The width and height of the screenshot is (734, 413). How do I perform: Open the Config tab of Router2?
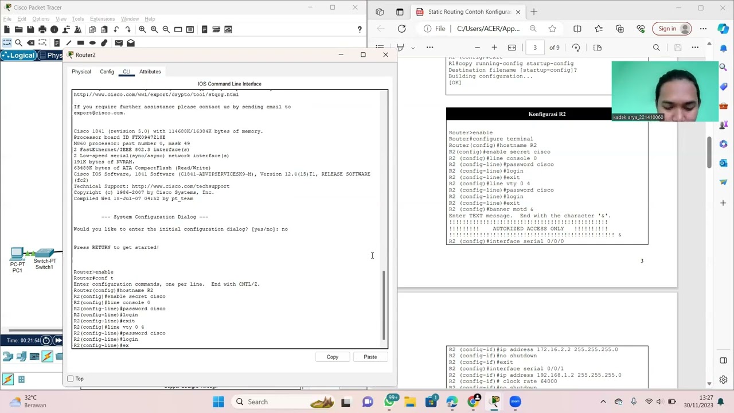107,72
